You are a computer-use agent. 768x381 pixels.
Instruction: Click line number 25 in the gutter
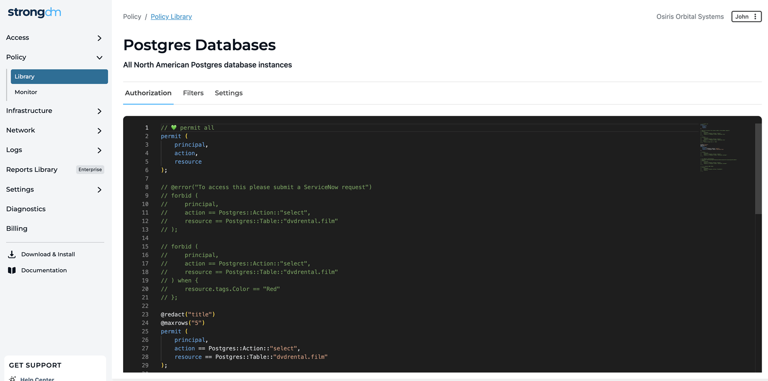pyautogui.click(x=145, y=331)
